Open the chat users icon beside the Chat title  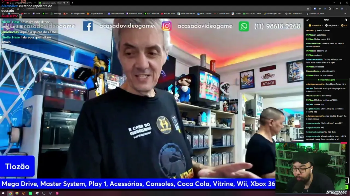tap(346, 20)
